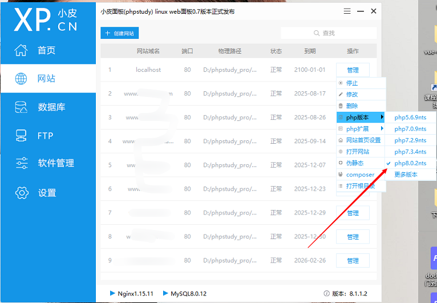Screen dimensions: 437x303
Task: Click 管理 button for localhost row
Action: (x=353, y=70)
